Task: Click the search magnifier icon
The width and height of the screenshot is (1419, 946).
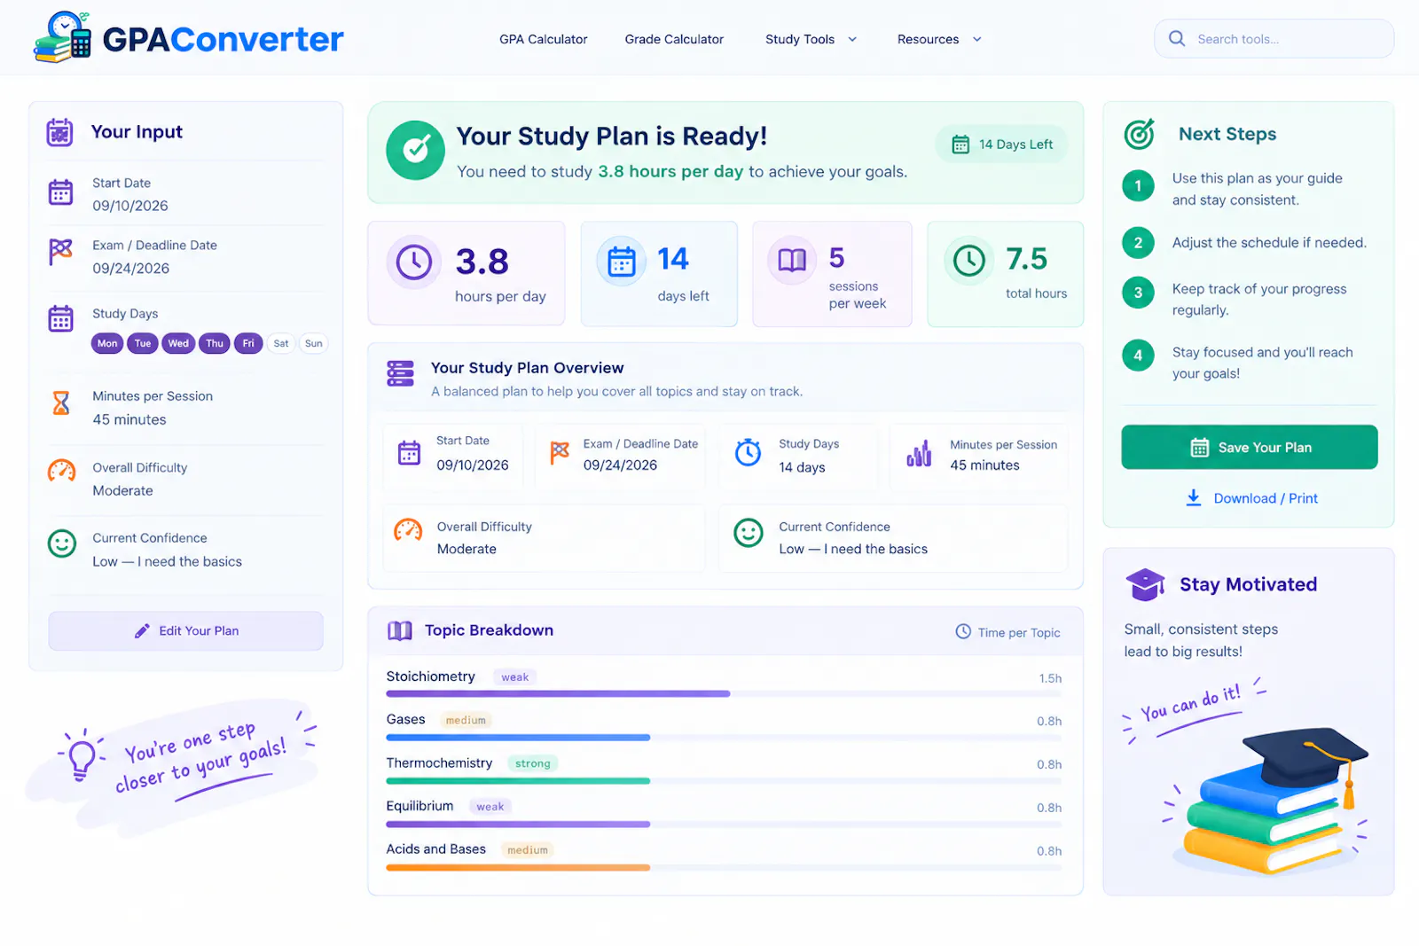Action: click(x=1177, y=39)
